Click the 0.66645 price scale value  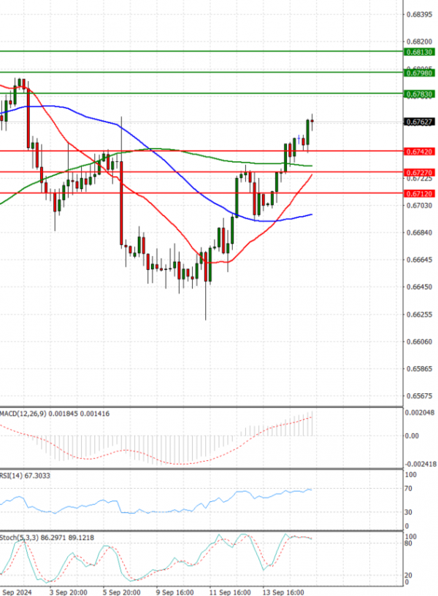pyautogui.click(x=419, y=260)
